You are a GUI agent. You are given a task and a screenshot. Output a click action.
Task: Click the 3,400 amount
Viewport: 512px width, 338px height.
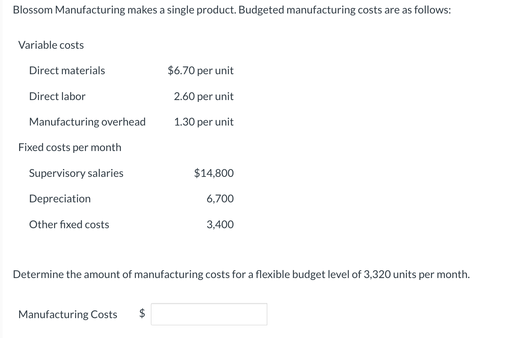[220, 224]
